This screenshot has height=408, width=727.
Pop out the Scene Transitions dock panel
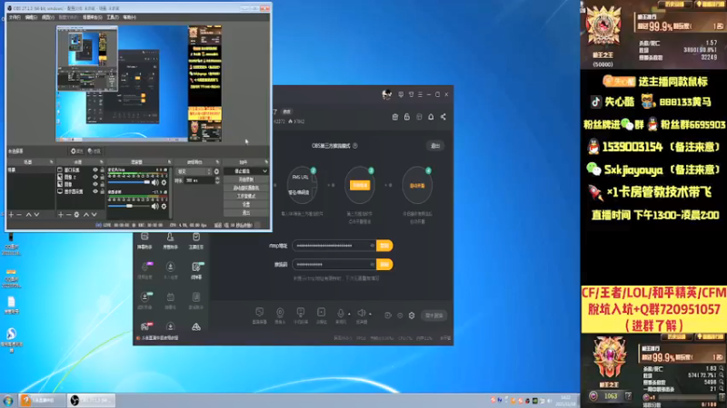[217, 162]
